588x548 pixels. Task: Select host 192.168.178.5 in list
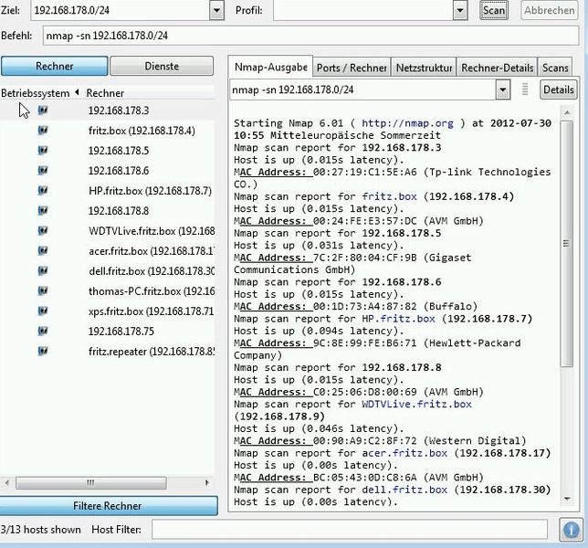click(119, 151)
